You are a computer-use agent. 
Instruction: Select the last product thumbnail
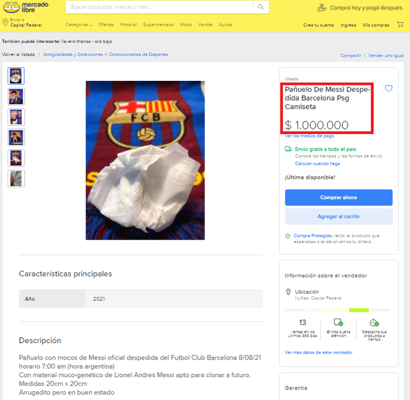pos(16,179)
